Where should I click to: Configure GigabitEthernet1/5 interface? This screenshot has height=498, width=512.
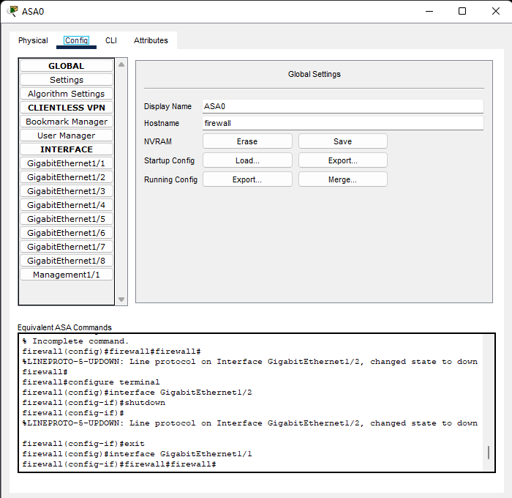(67, 219)
